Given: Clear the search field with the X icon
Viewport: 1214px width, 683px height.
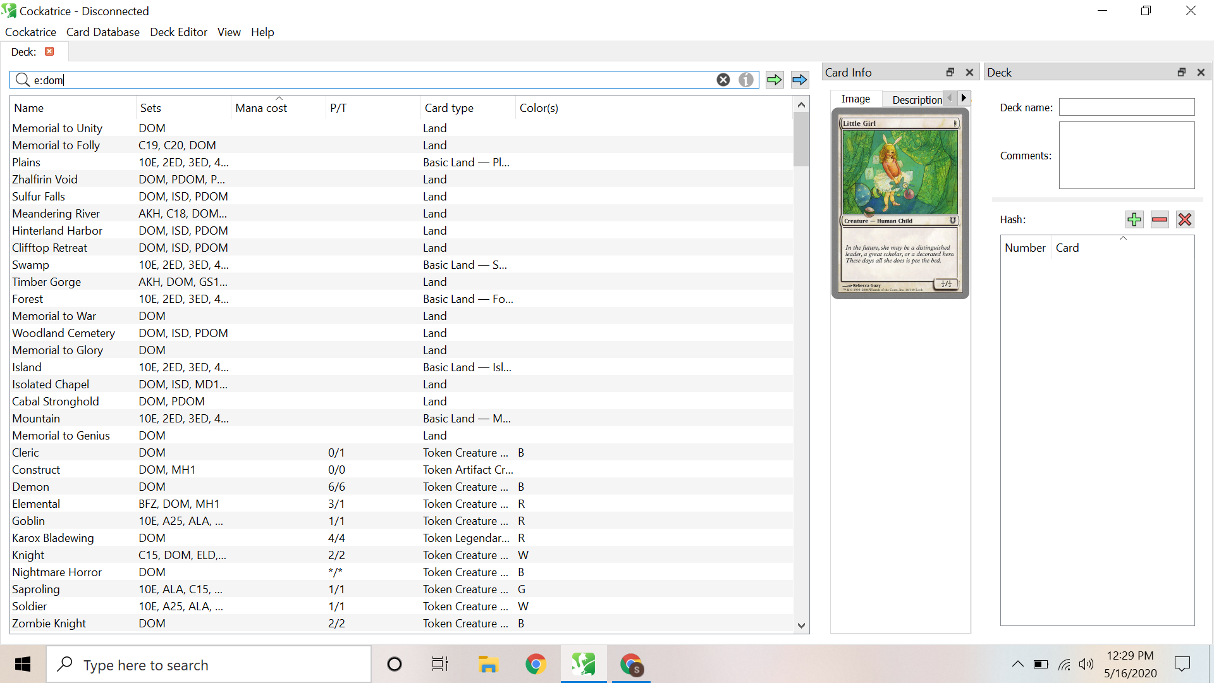Looking at the screenshot, I should point(723,80).
